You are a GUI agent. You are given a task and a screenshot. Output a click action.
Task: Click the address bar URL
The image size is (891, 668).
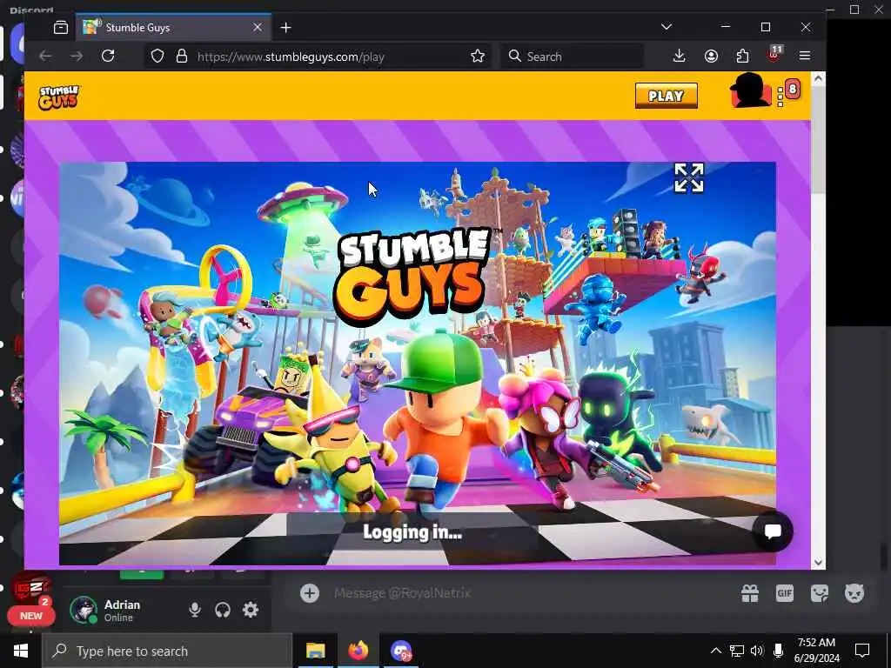pyautogui.click(x=291, y=57)
